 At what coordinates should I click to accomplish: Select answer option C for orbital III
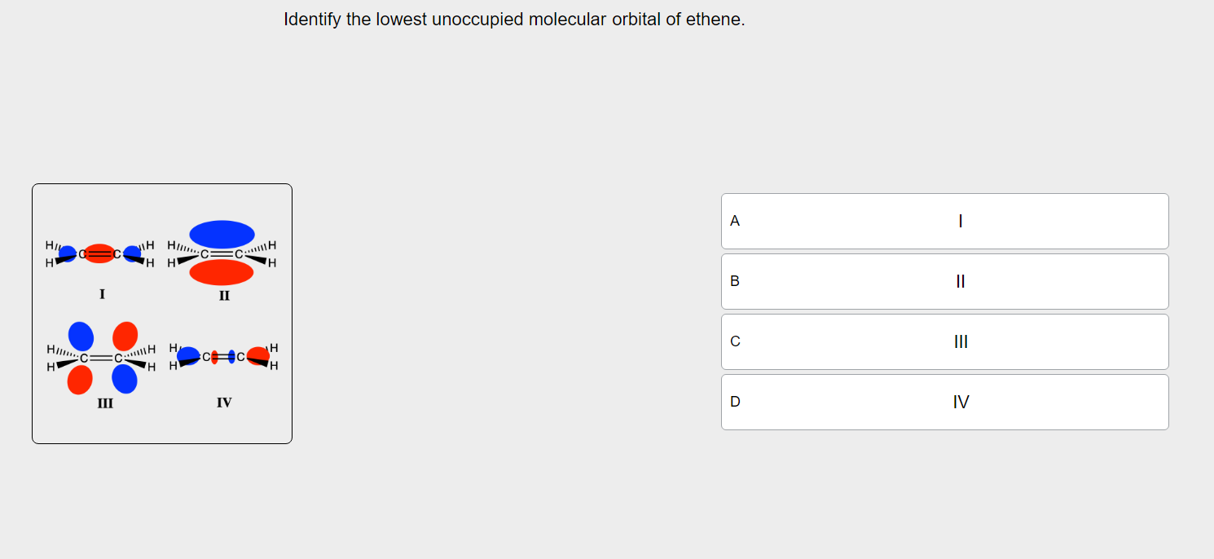click(x=944, y=341)
